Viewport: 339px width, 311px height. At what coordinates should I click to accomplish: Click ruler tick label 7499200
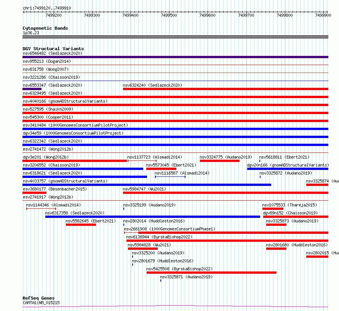(x=53, y=15)
